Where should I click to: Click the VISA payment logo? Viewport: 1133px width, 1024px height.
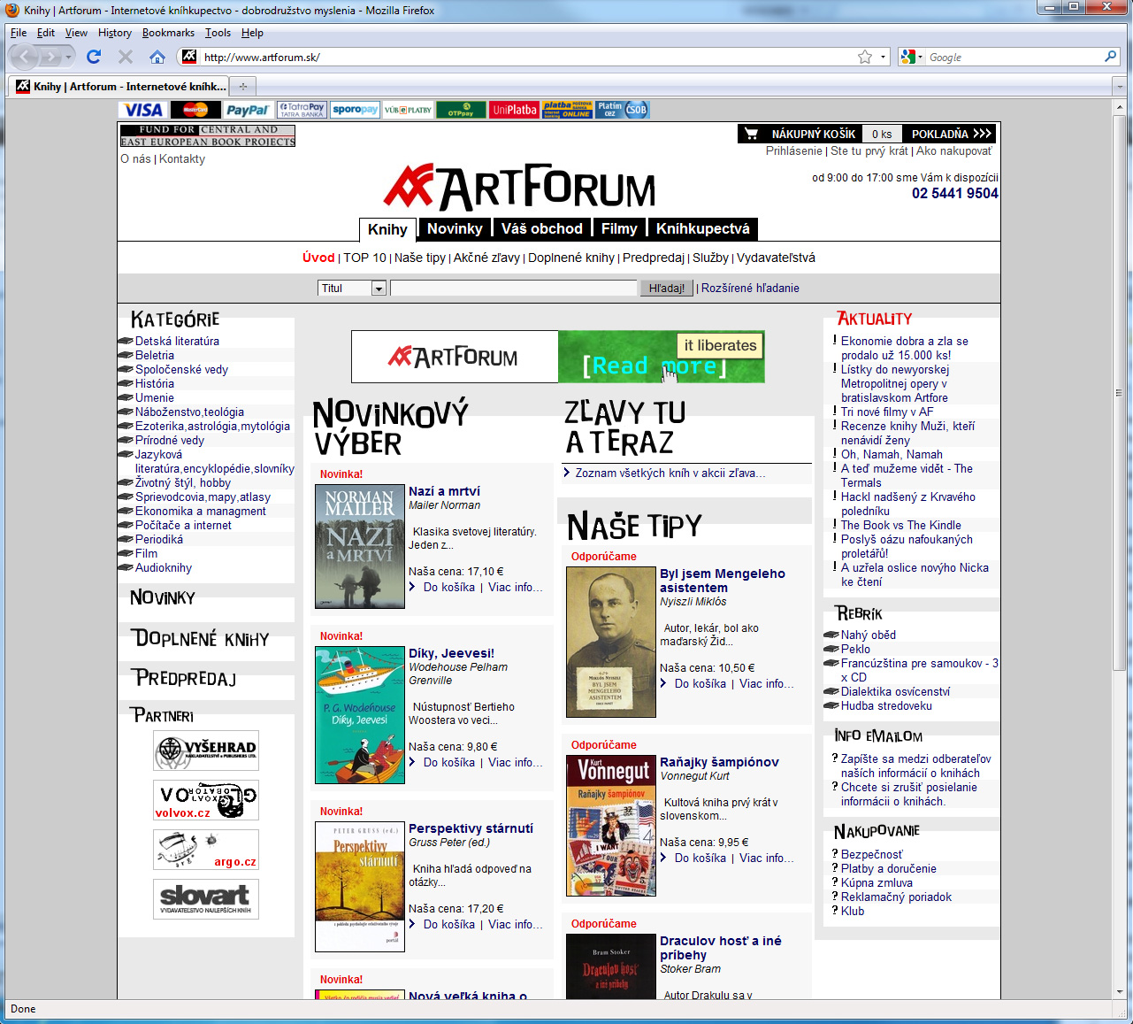click(x=143, y=110)
